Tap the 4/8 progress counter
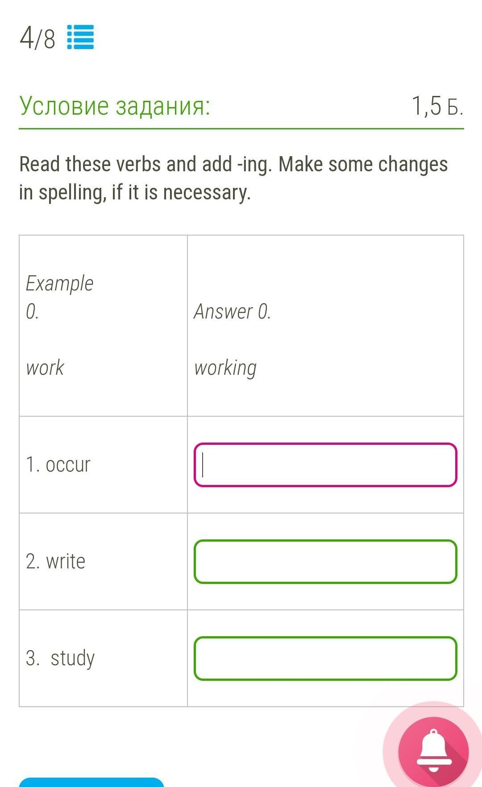This screenshot has width=482, height=787. coord(37,38)
